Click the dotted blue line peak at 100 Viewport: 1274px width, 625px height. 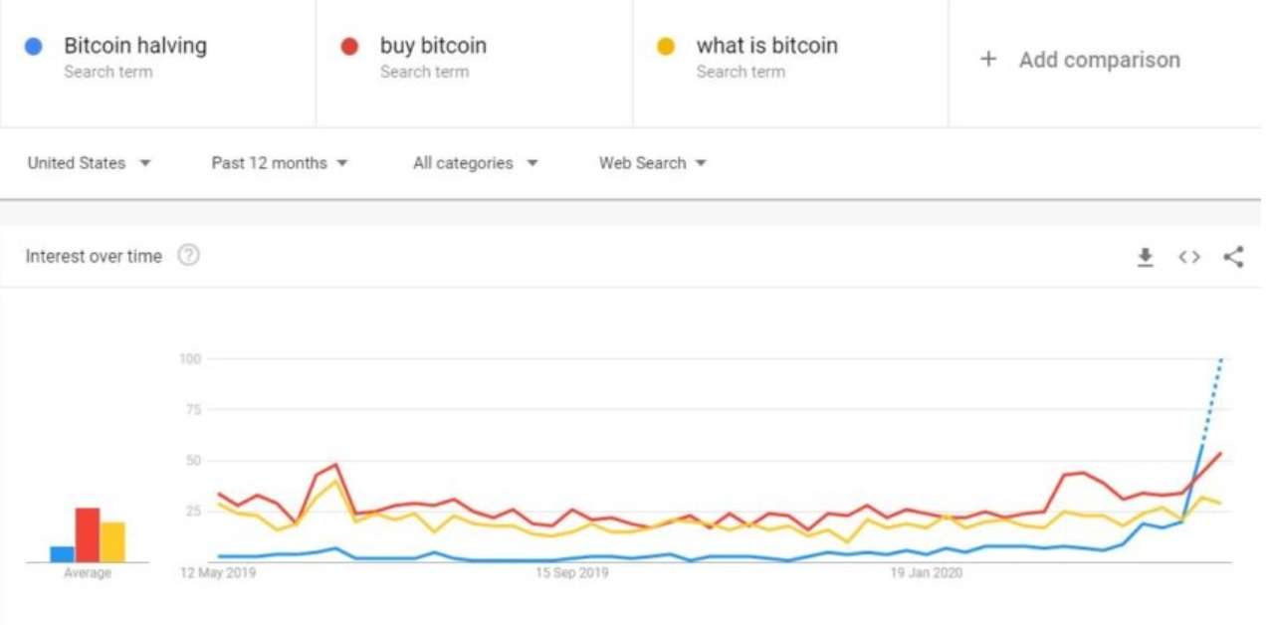tap(1220, 360)
